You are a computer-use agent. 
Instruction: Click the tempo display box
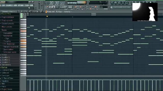pyautogui.click(x=63, y=7)
